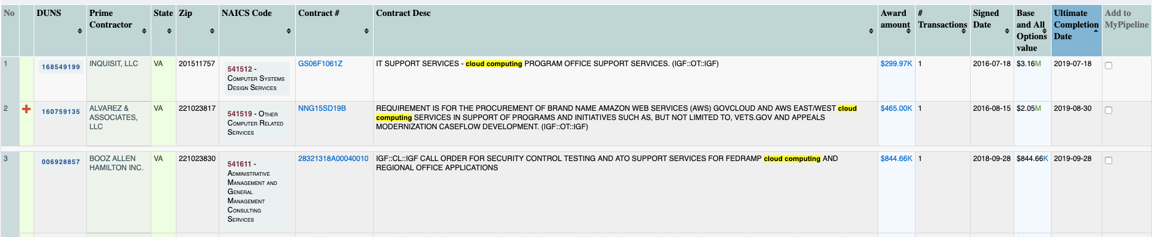
Task: Open contract GS06F1061Z link
Action: pos(320,64)
